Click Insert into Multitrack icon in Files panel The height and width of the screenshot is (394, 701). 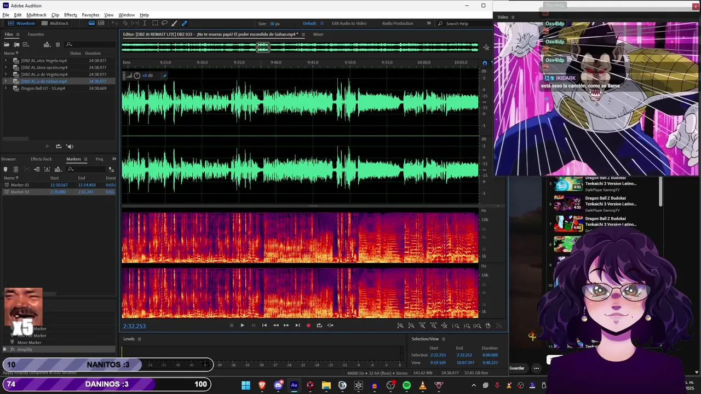(x=47, y=44)
